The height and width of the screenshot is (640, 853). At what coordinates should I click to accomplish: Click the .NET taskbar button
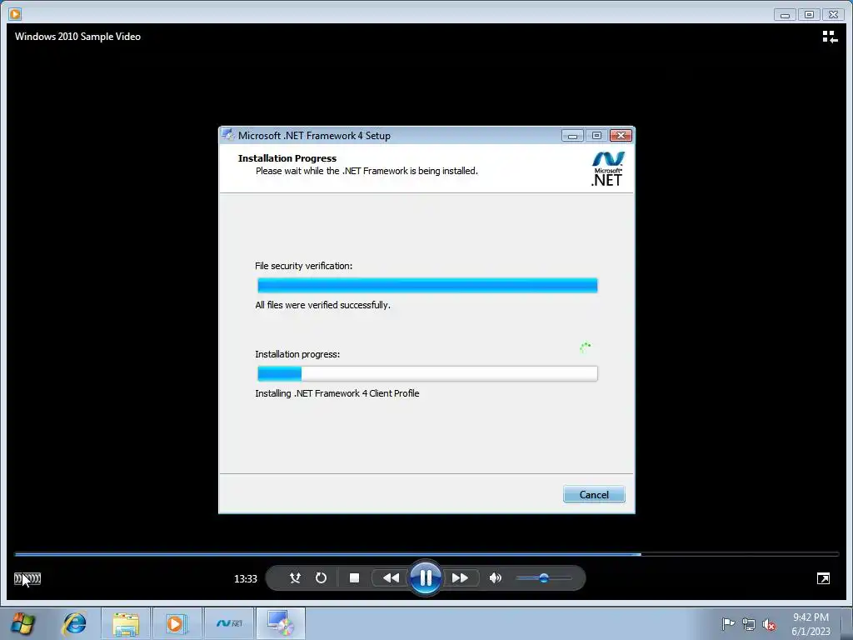[x=229, y=623]
